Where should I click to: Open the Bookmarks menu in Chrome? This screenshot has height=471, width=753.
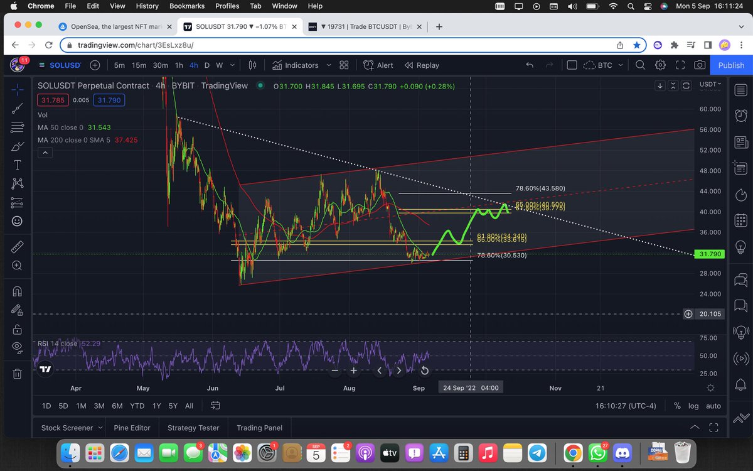click(187, 6)
